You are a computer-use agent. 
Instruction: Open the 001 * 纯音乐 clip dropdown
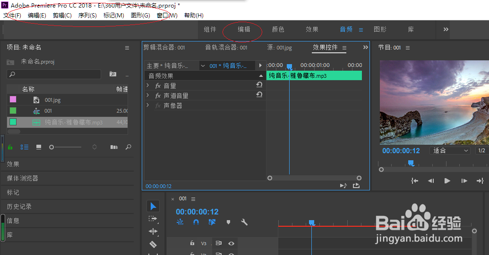(x=203, y=66)
